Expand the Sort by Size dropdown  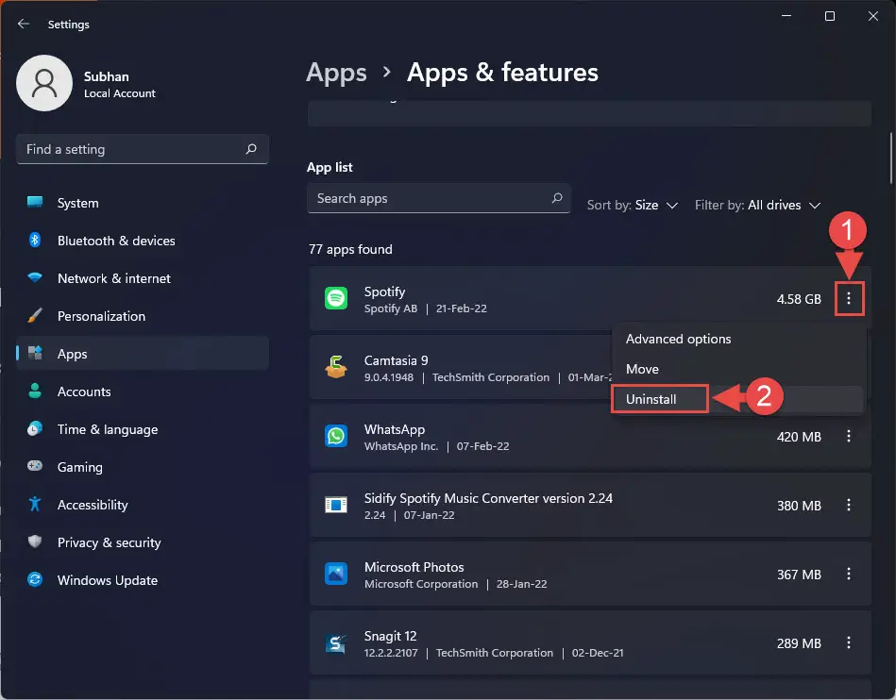click(633, 205)
